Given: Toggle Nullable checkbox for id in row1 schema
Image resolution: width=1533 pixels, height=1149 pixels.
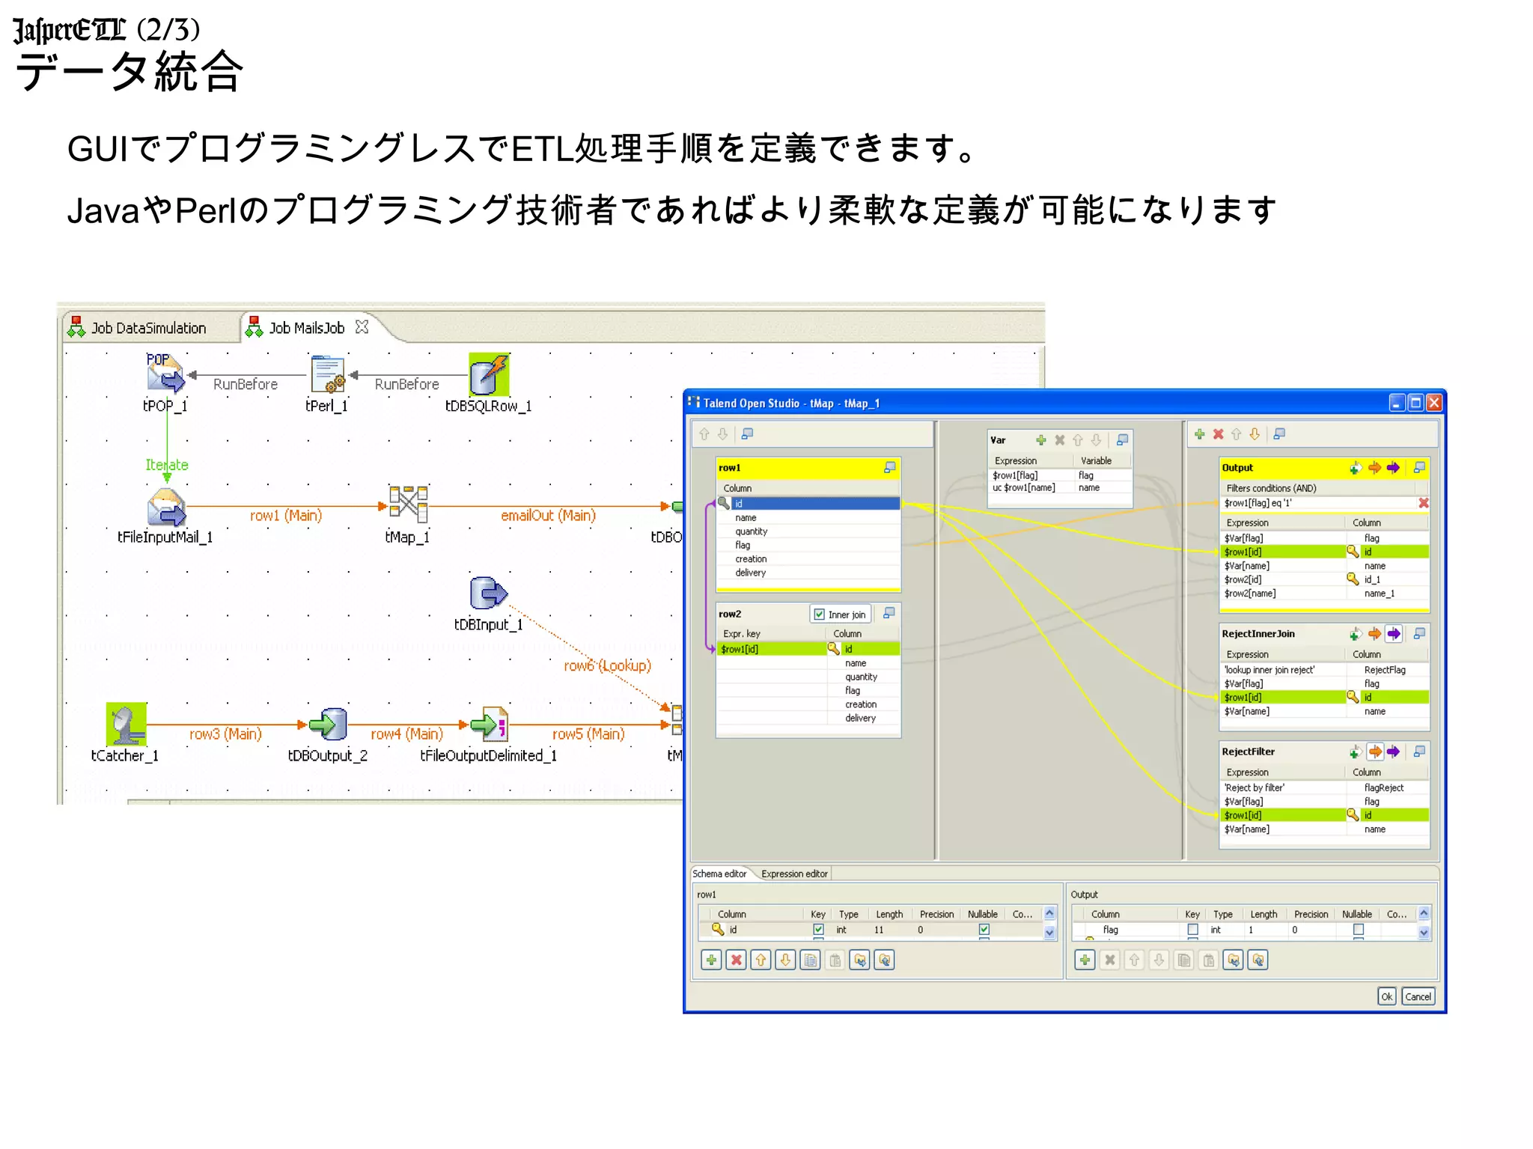Looking at the screenshot, I should (x=984, y=929).
